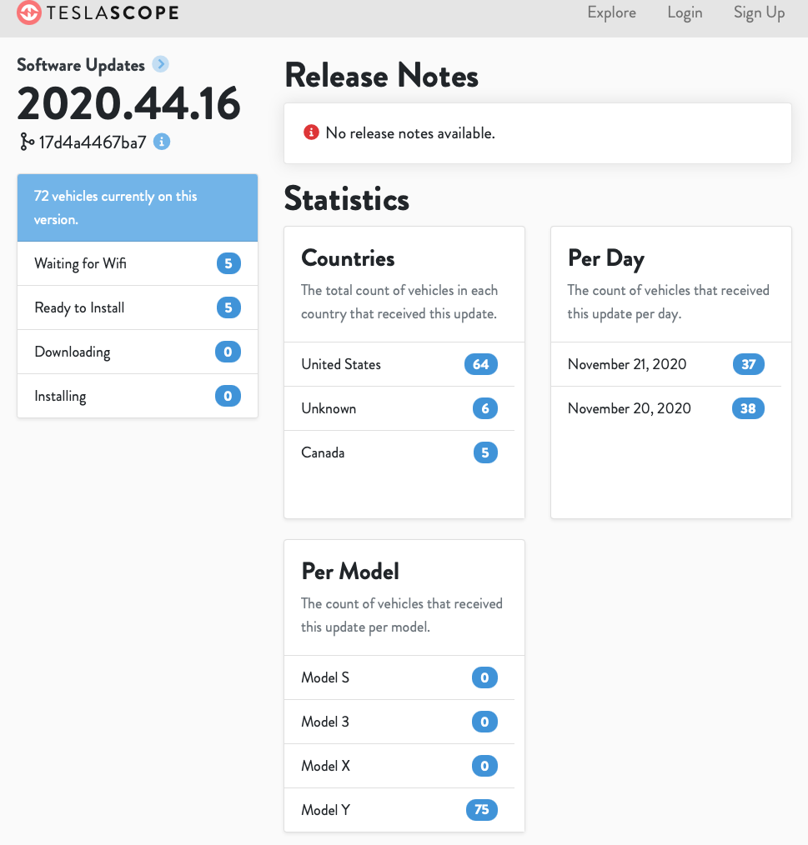Click the Software Updates arrow icon
The width and height of the screenshot is (808, 845).
pos(160,64)
